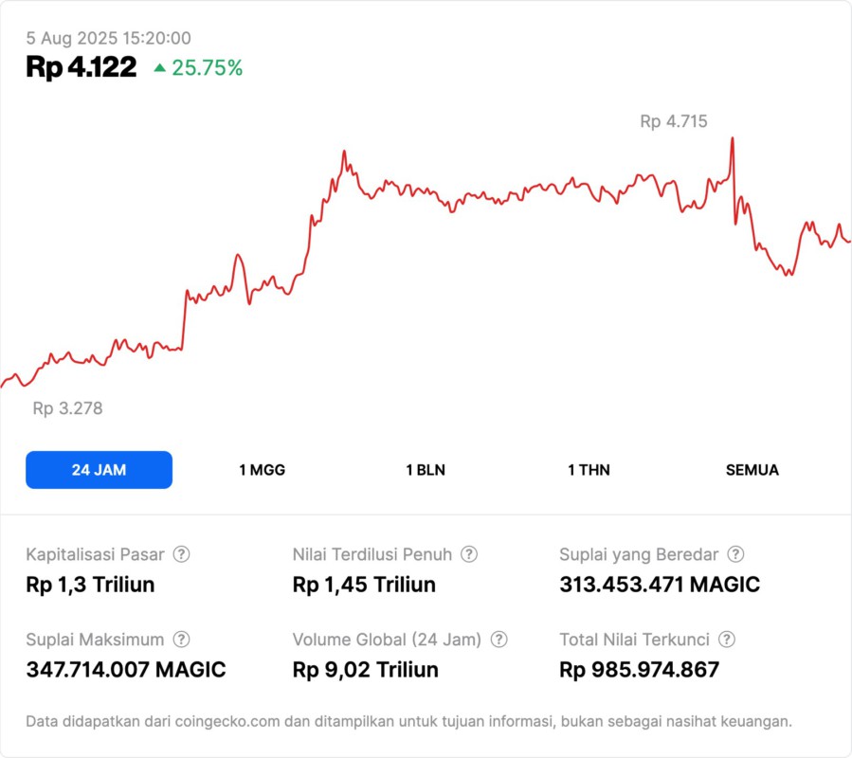The width and height of the screenshot is (852, 758).
Task: Click the green price-up triangle indicator
Action: coord(159,68)
